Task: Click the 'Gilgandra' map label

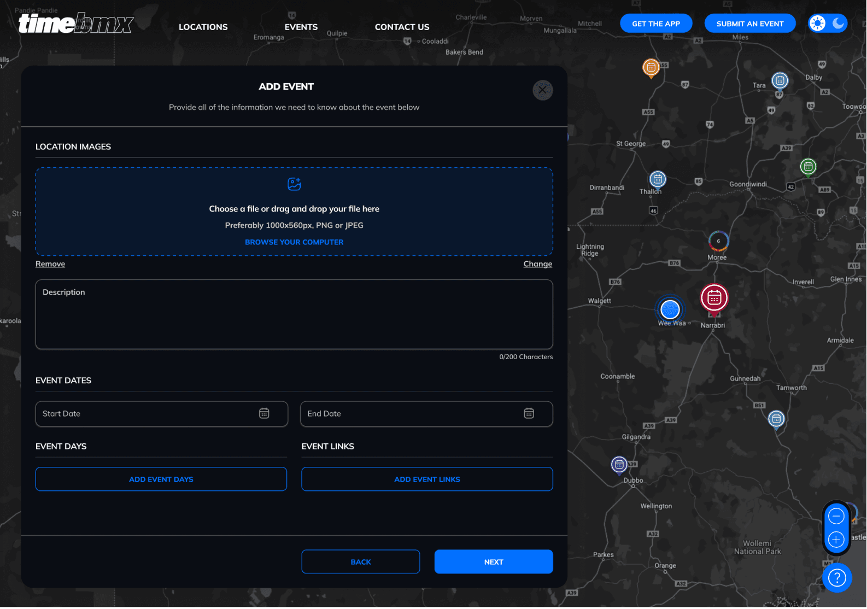Action: point(636,437)
